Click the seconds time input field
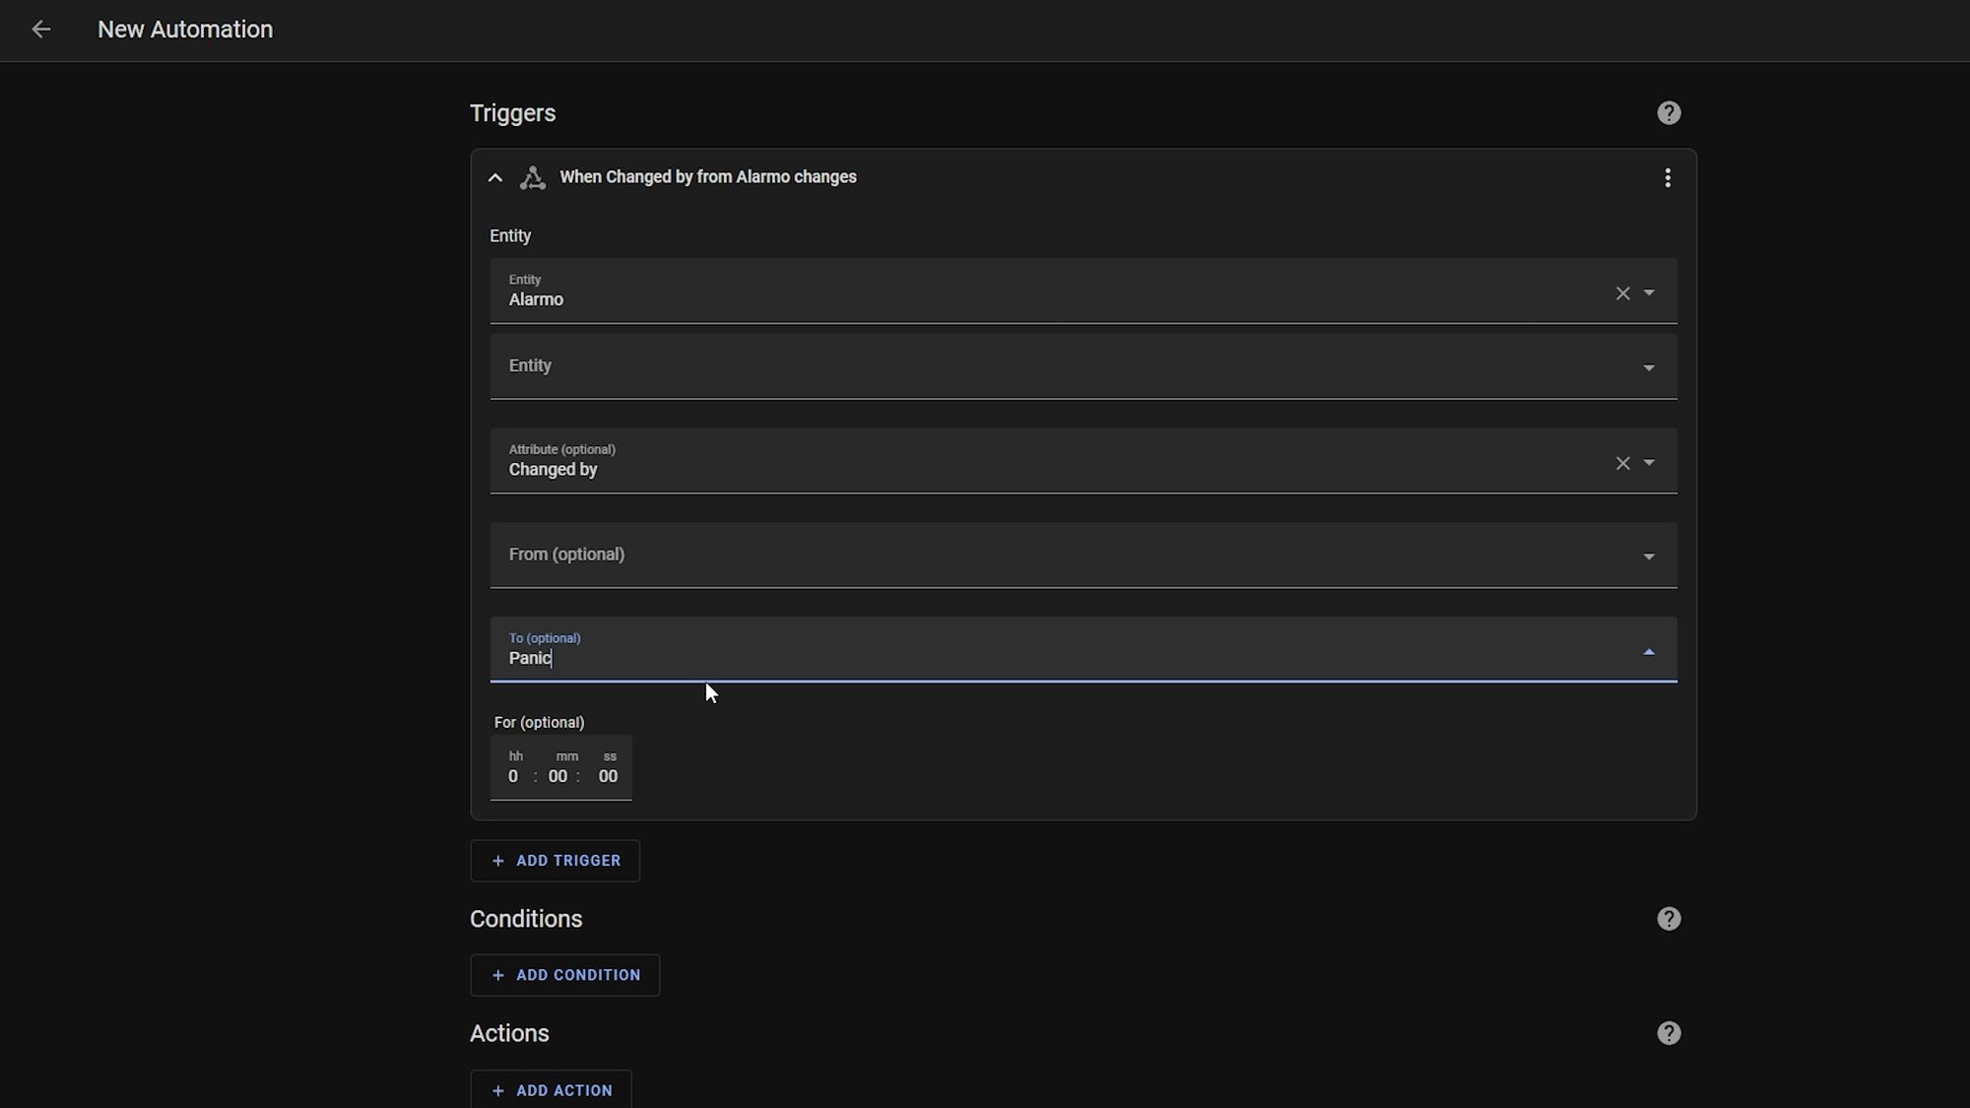Screen dimensions: 1970x1108 pos(609,775)
